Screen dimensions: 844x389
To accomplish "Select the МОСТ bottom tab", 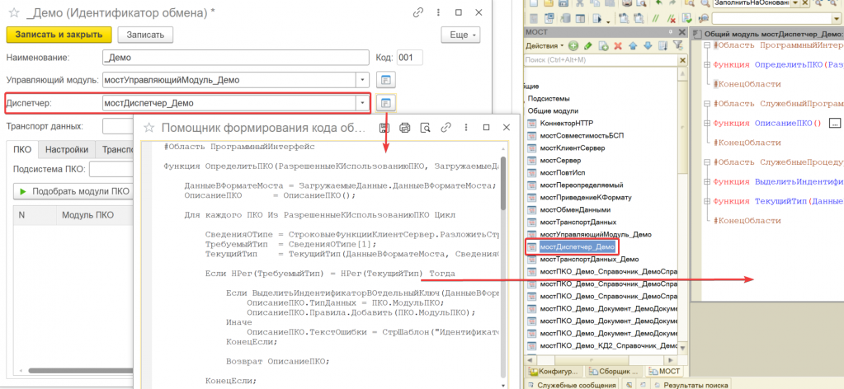I will [x=663, y=371].
